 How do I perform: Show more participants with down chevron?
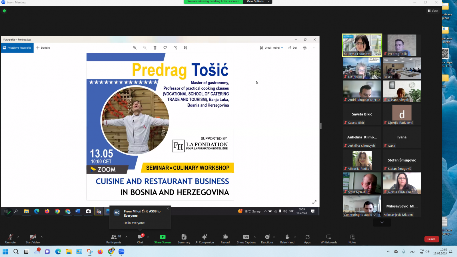pyautogui.click(x=382, y=222)
